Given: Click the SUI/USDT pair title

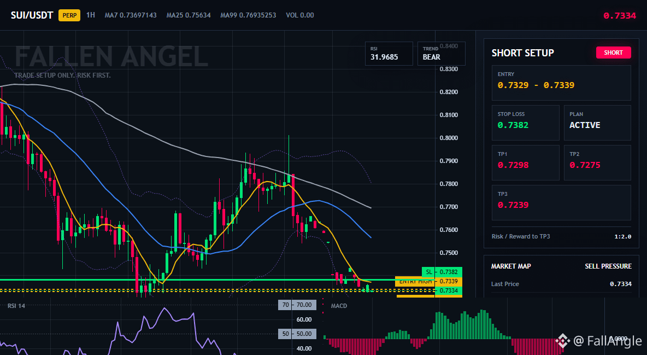Looking at the screenshot, I should [x=32, y=15].
